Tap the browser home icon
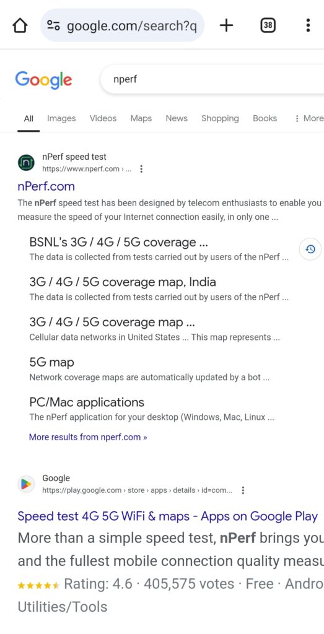This screenshot has height=634, width=324. 20,26
